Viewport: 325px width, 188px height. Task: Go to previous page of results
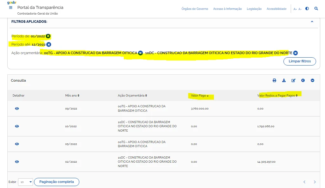coord(304,182)
